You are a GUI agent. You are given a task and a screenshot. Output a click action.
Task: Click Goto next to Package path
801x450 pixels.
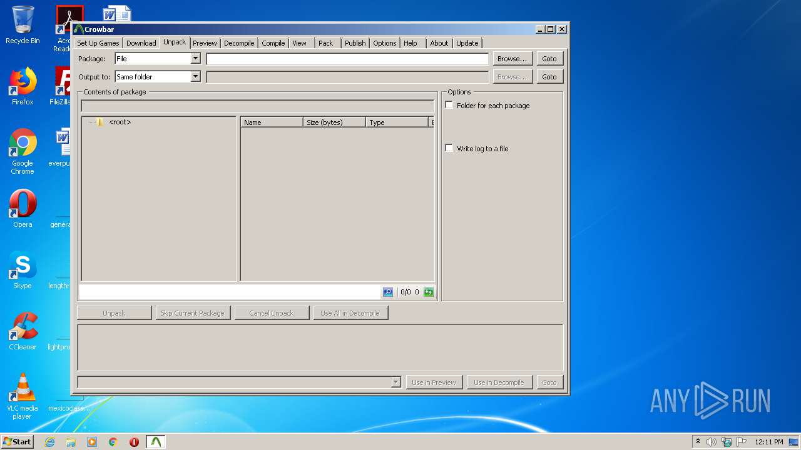click(x=549, y=58)
